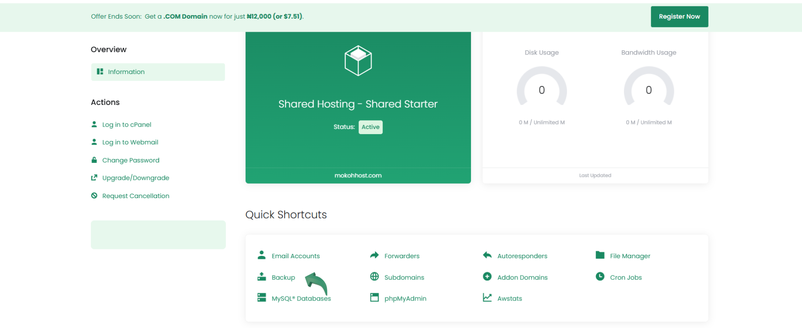The height and width of the screenshot is (328, 802).
Task: View Awstats shortcut
Action: 509,298
